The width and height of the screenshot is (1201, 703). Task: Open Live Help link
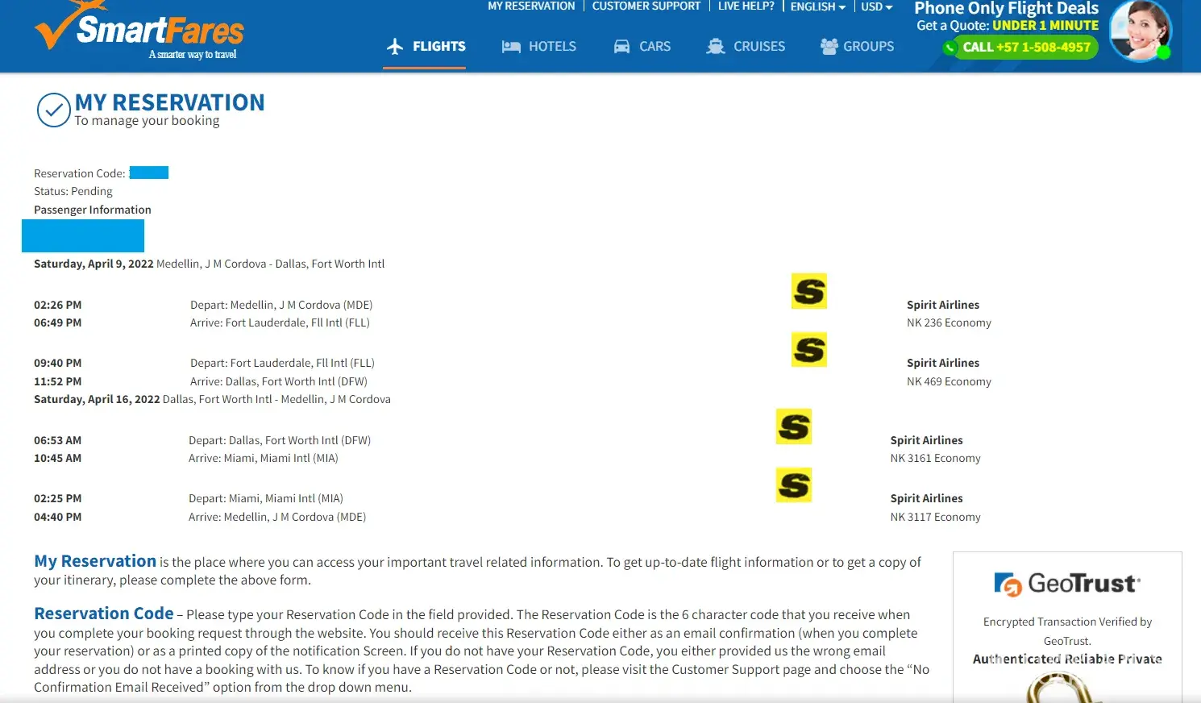[746, 6]
